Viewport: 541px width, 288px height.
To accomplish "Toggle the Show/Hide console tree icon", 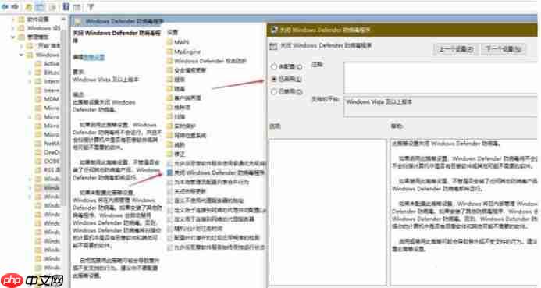I will pyautogui.click(x=40, y=6).
